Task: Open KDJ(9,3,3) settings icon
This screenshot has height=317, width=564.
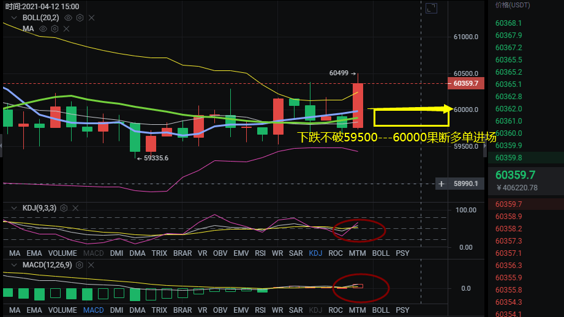Action: pyautogui.click(x=64, y=207)
